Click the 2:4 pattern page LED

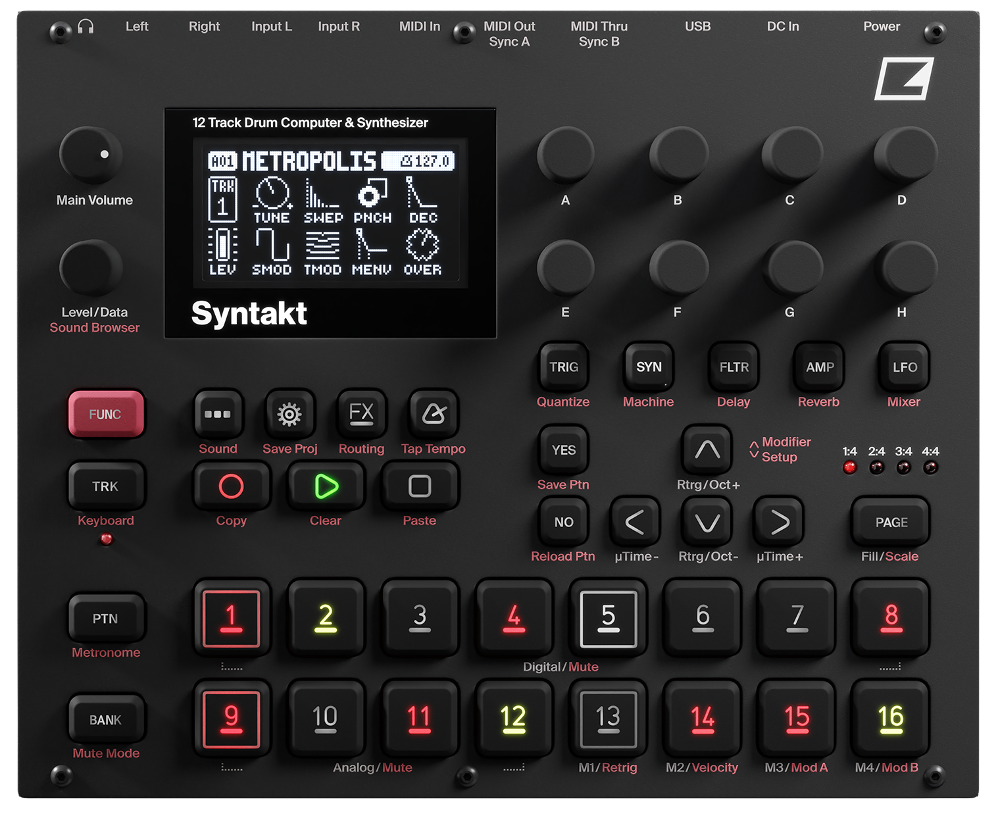click(877, 468)
